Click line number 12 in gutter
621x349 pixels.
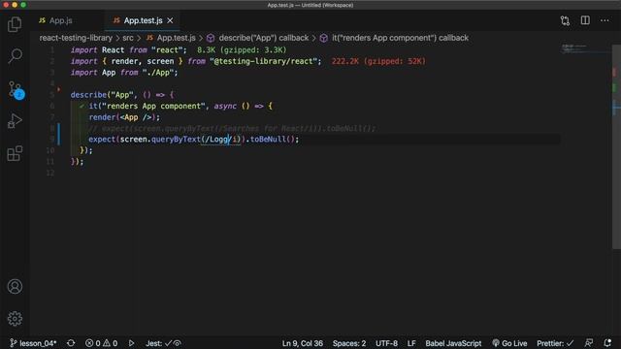pos(50,173)
